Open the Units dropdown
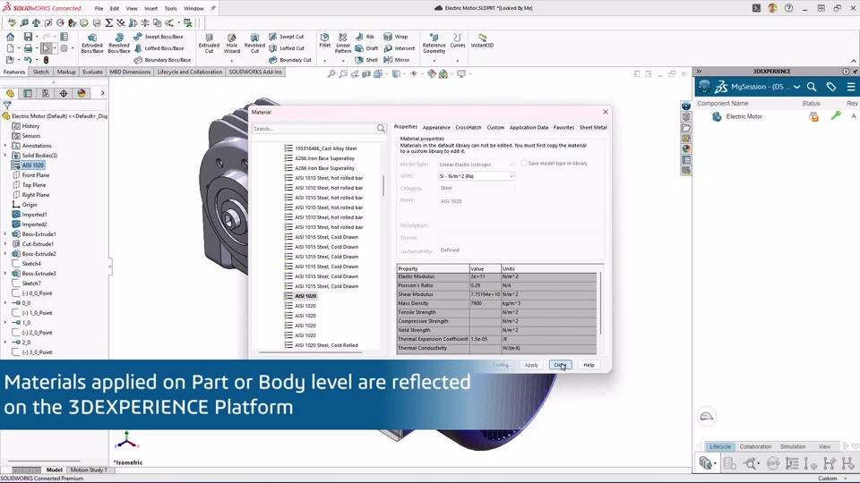 tap(476, 176)
